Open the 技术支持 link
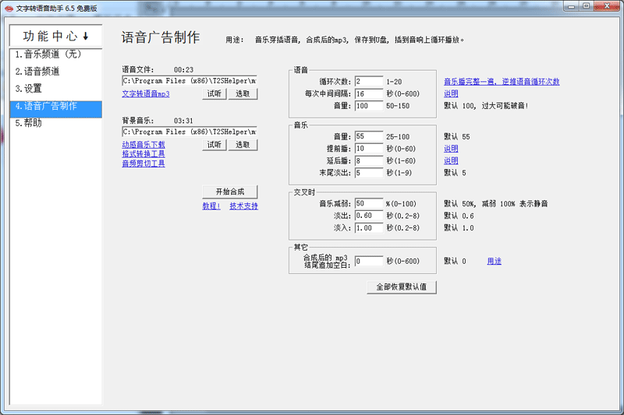Image resolution: width=624 pixels, height=415 pixels. point(243,206)
